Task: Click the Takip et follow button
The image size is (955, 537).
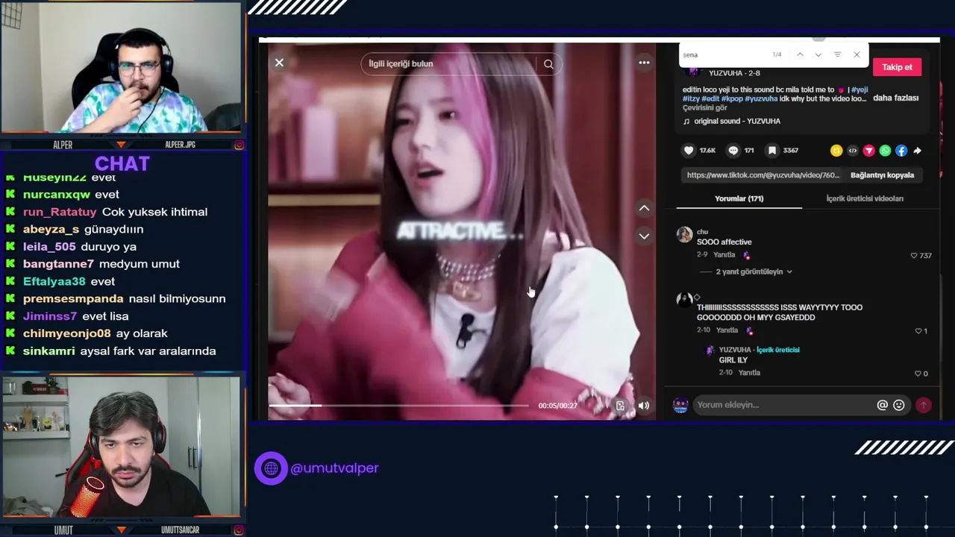Action: [x=897, y=67]
